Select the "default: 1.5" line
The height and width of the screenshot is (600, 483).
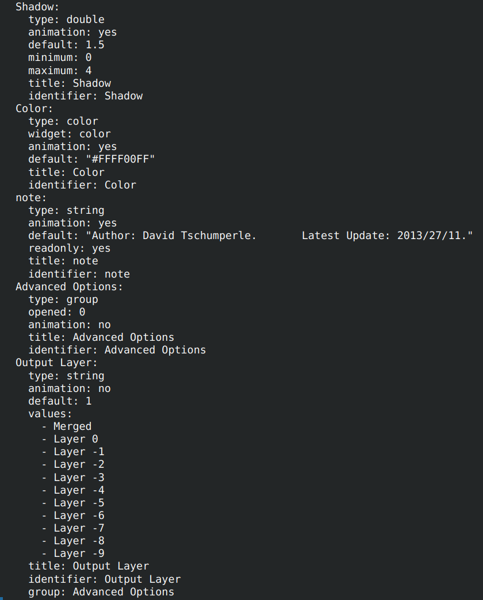[x=66, y=45]
